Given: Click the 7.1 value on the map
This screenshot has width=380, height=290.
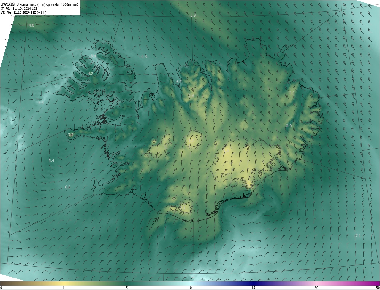Looking at the screenshot, I should coord(358,235).
